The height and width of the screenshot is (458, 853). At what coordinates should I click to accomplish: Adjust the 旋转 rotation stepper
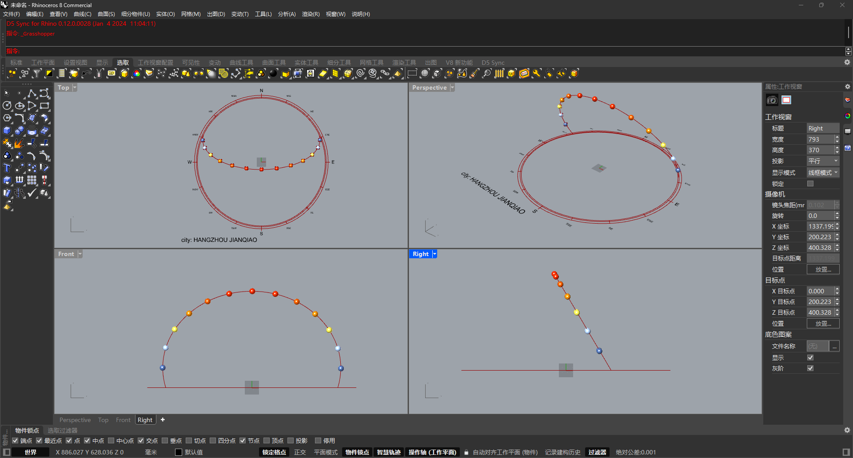click(x=837, y=216)
